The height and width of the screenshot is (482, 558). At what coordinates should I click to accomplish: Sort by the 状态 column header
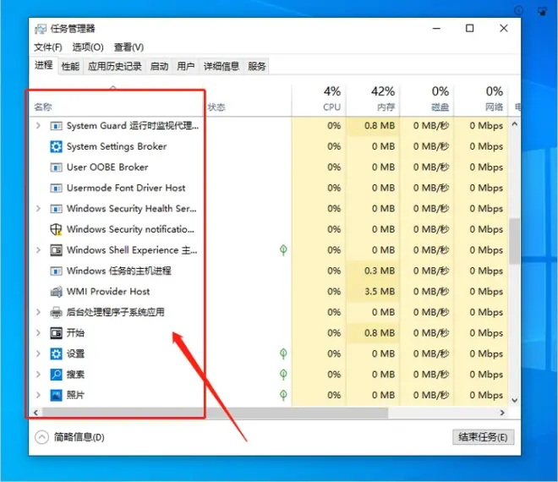click(249, 101)
